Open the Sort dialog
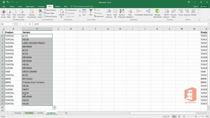This screenshot has height=118, width=210. 84,12
